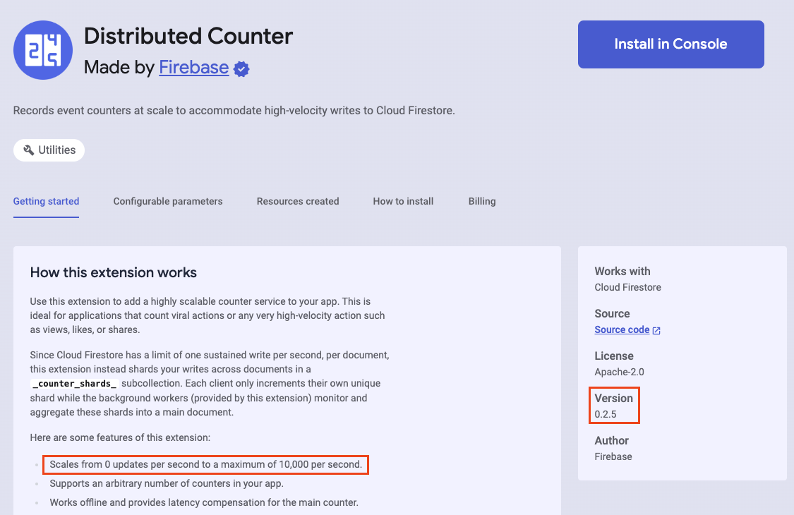The image size is (794, 515).
Task: Click the _counter_shards_ code text
Action: click(x=74, y=383)
